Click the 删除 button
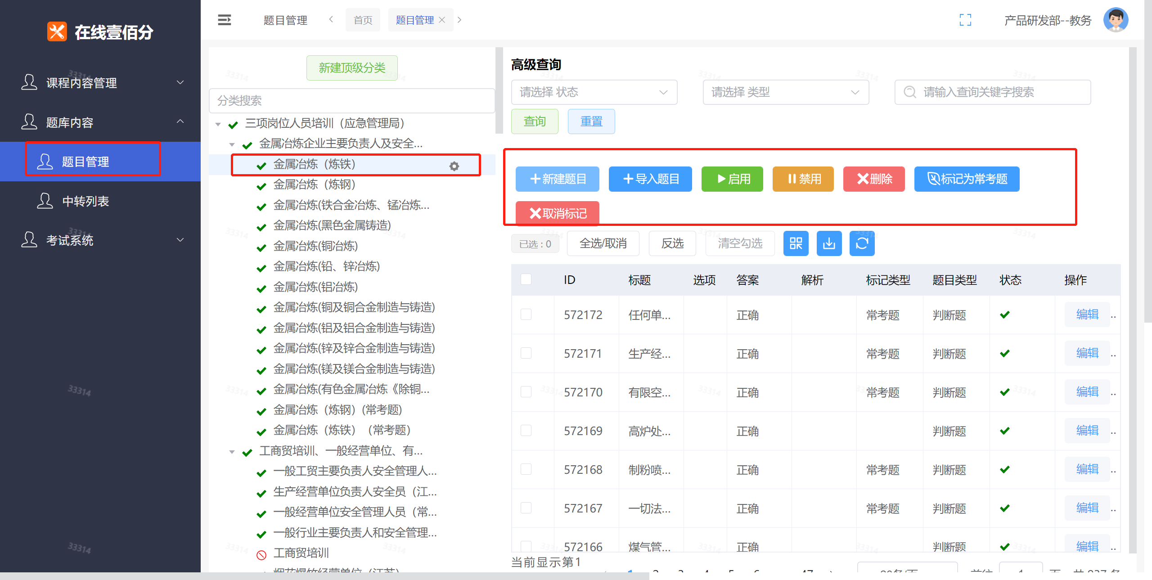Screen dimensions: 1152x580 874,179
